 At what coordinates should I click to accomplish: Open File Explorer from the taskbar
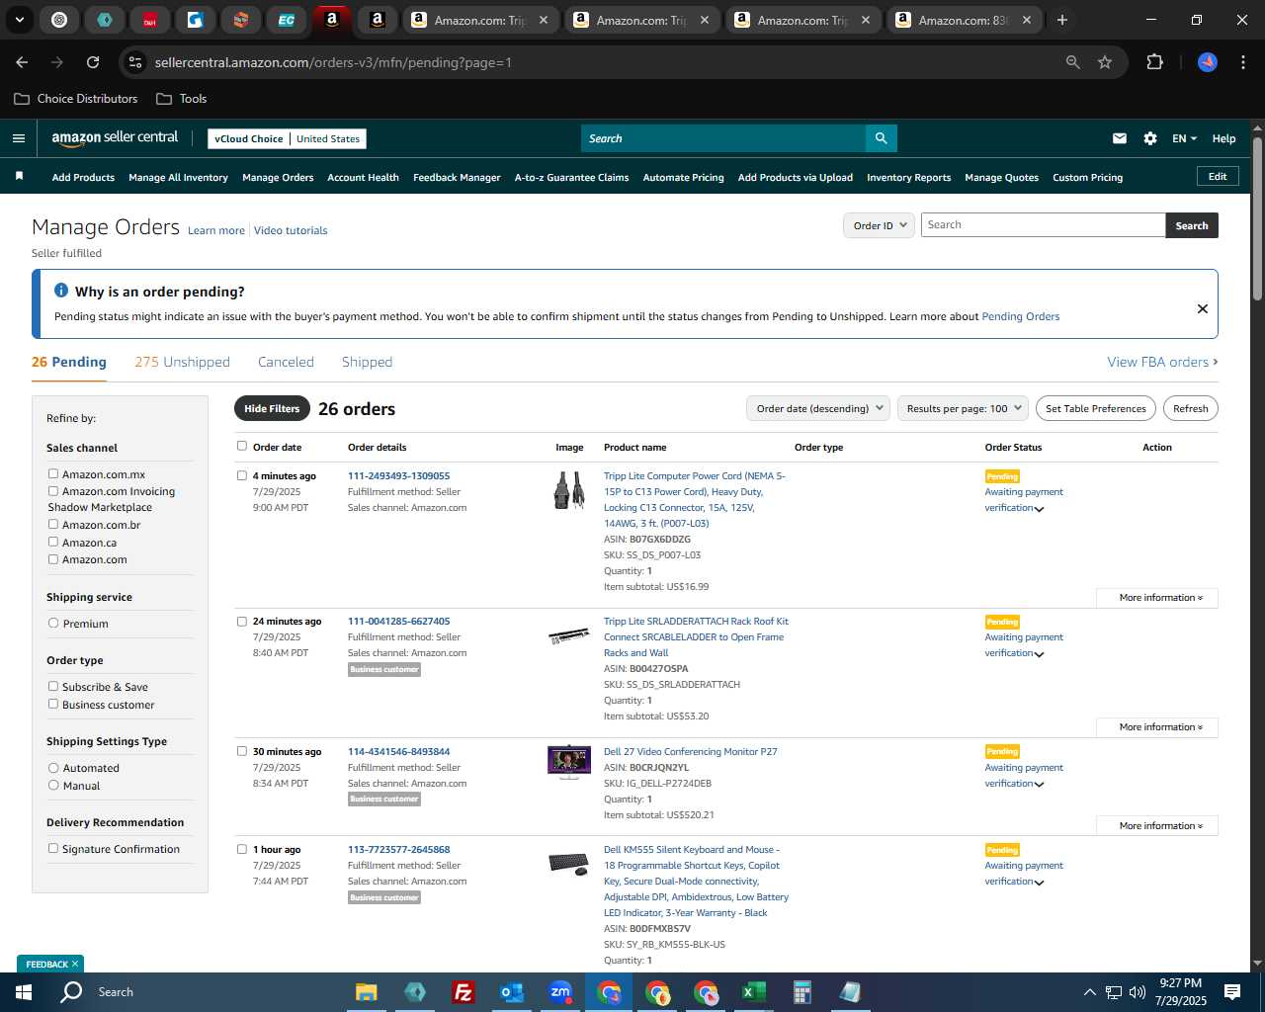pyautogui.click(x=367, y=992)
